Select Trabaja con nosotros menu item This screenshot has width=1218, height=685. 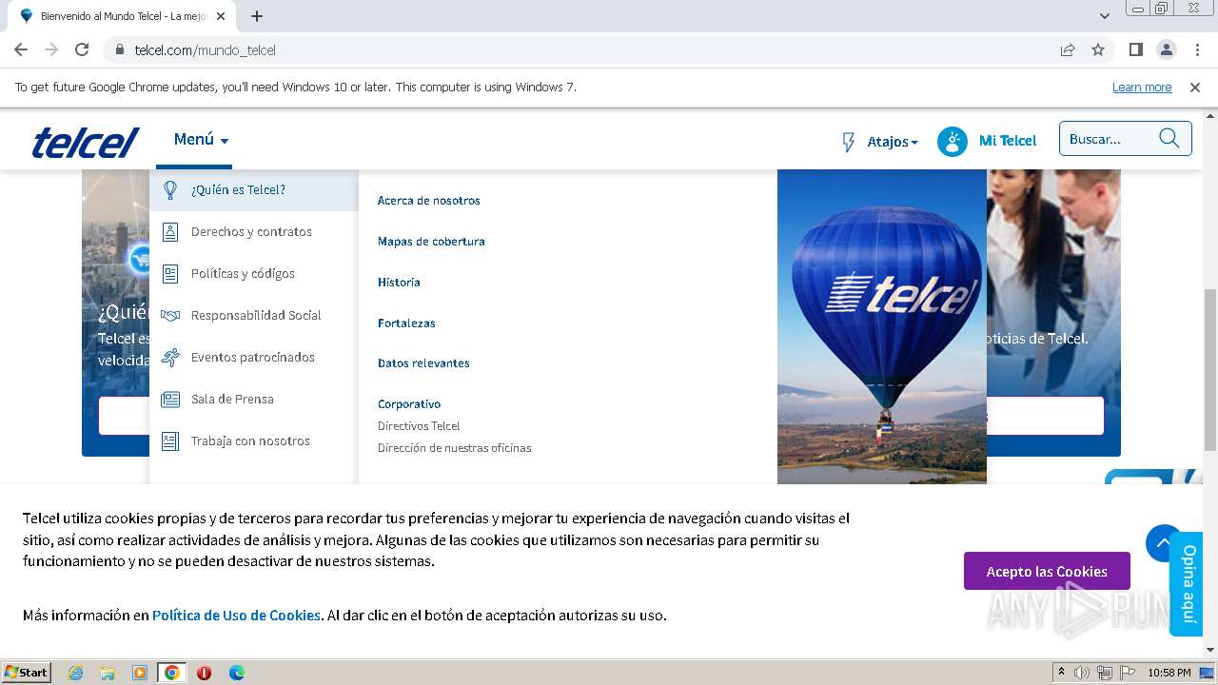tap(253, 440)
